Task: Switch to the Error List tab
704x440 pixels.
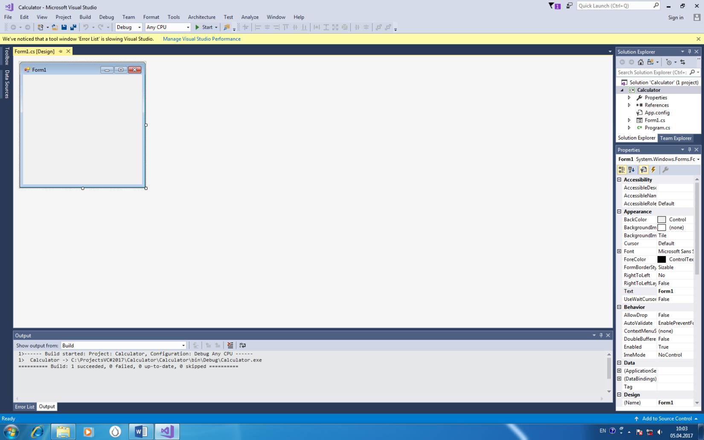Action: [25, 407]
